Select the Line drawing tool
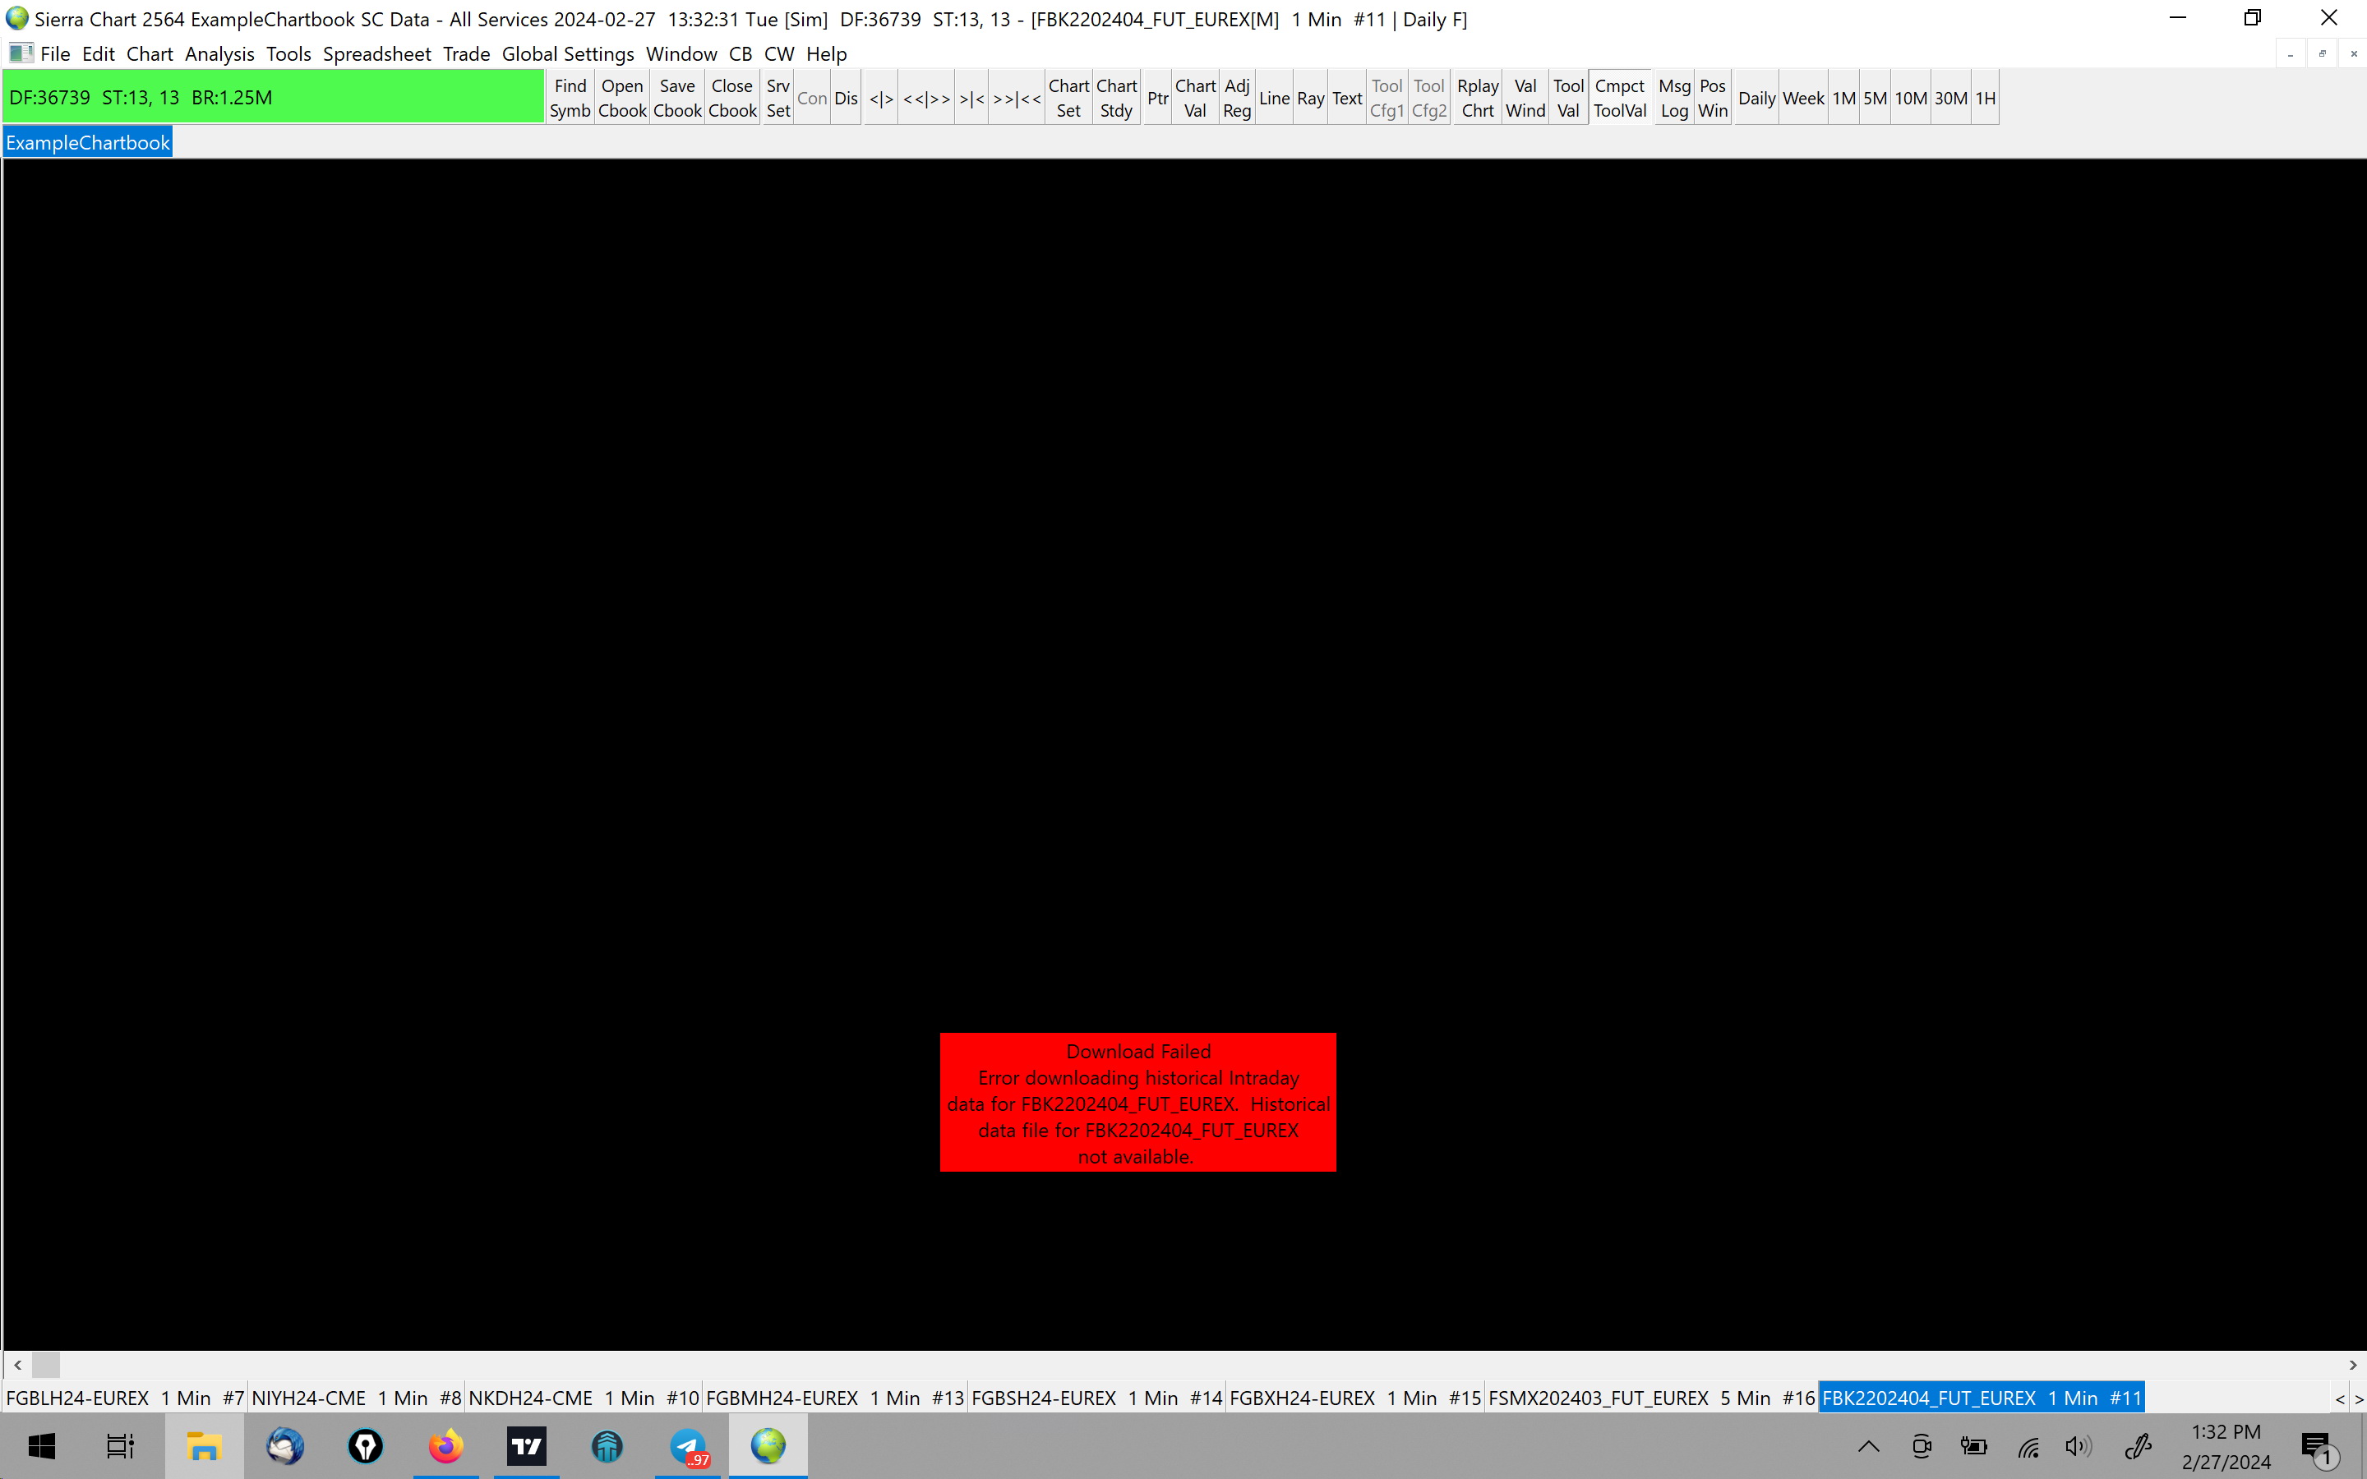This screenshot has width=2367, height=1479. pyautogui.click(x=1273, y=98)
